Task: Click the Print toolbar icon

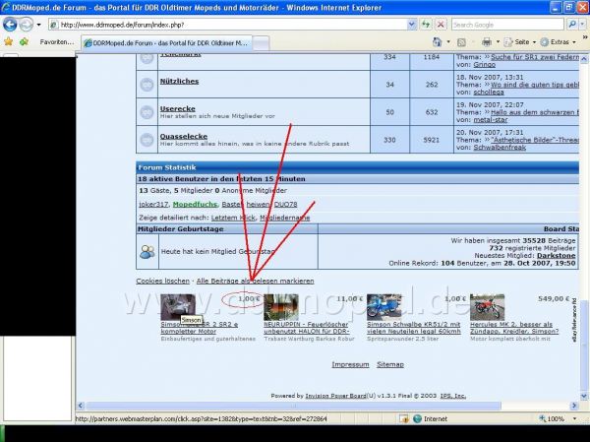Action: [487, 42]
